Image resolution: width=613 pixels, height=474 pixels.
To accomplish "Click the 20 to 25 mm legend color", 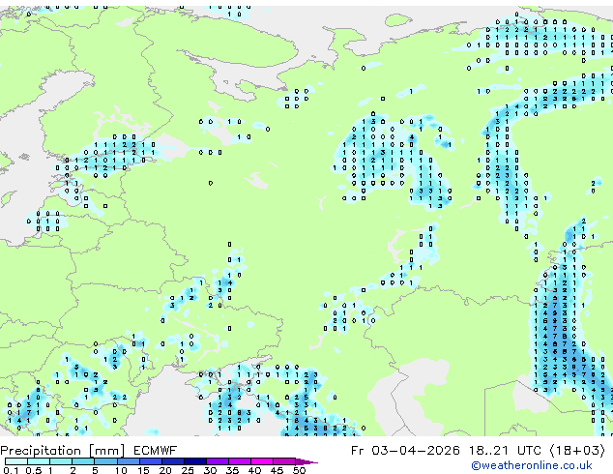I will (173, 461).
